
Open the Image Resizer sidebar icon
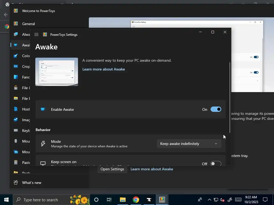coord(16,120)
